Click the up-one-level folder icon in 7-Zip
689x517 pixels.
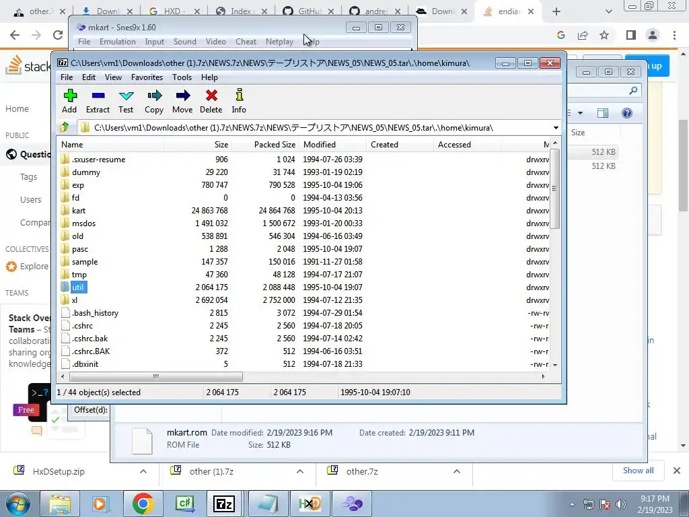pos(65,127)
